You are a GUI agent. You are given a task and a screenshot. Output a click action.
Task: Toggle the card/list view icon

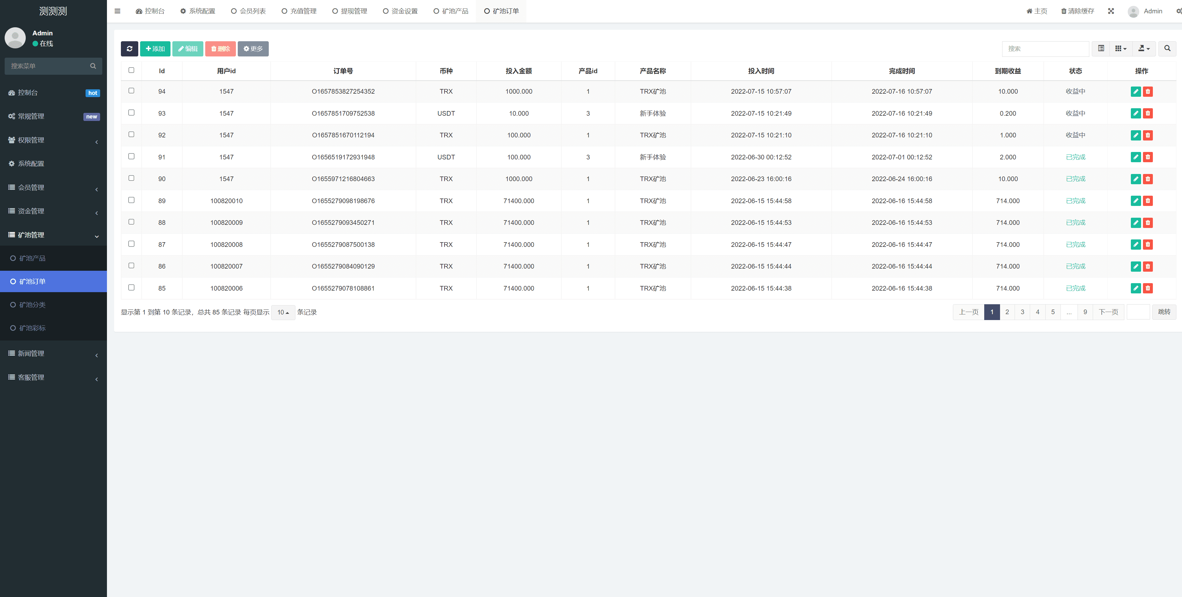[x=1101, y=48]
